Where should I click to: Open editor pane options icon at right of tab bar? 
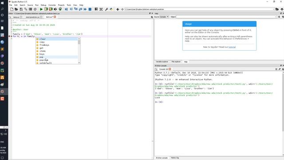[x=152, y=17]
